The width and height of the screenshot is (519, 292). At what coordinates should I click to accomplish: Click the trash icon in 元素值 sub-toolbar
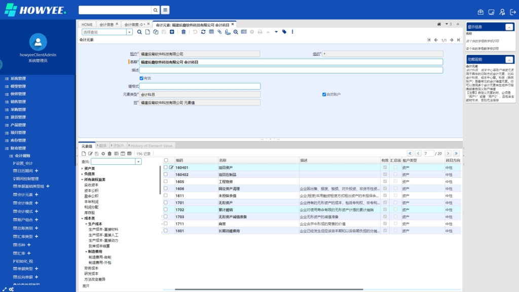[109, 154]
